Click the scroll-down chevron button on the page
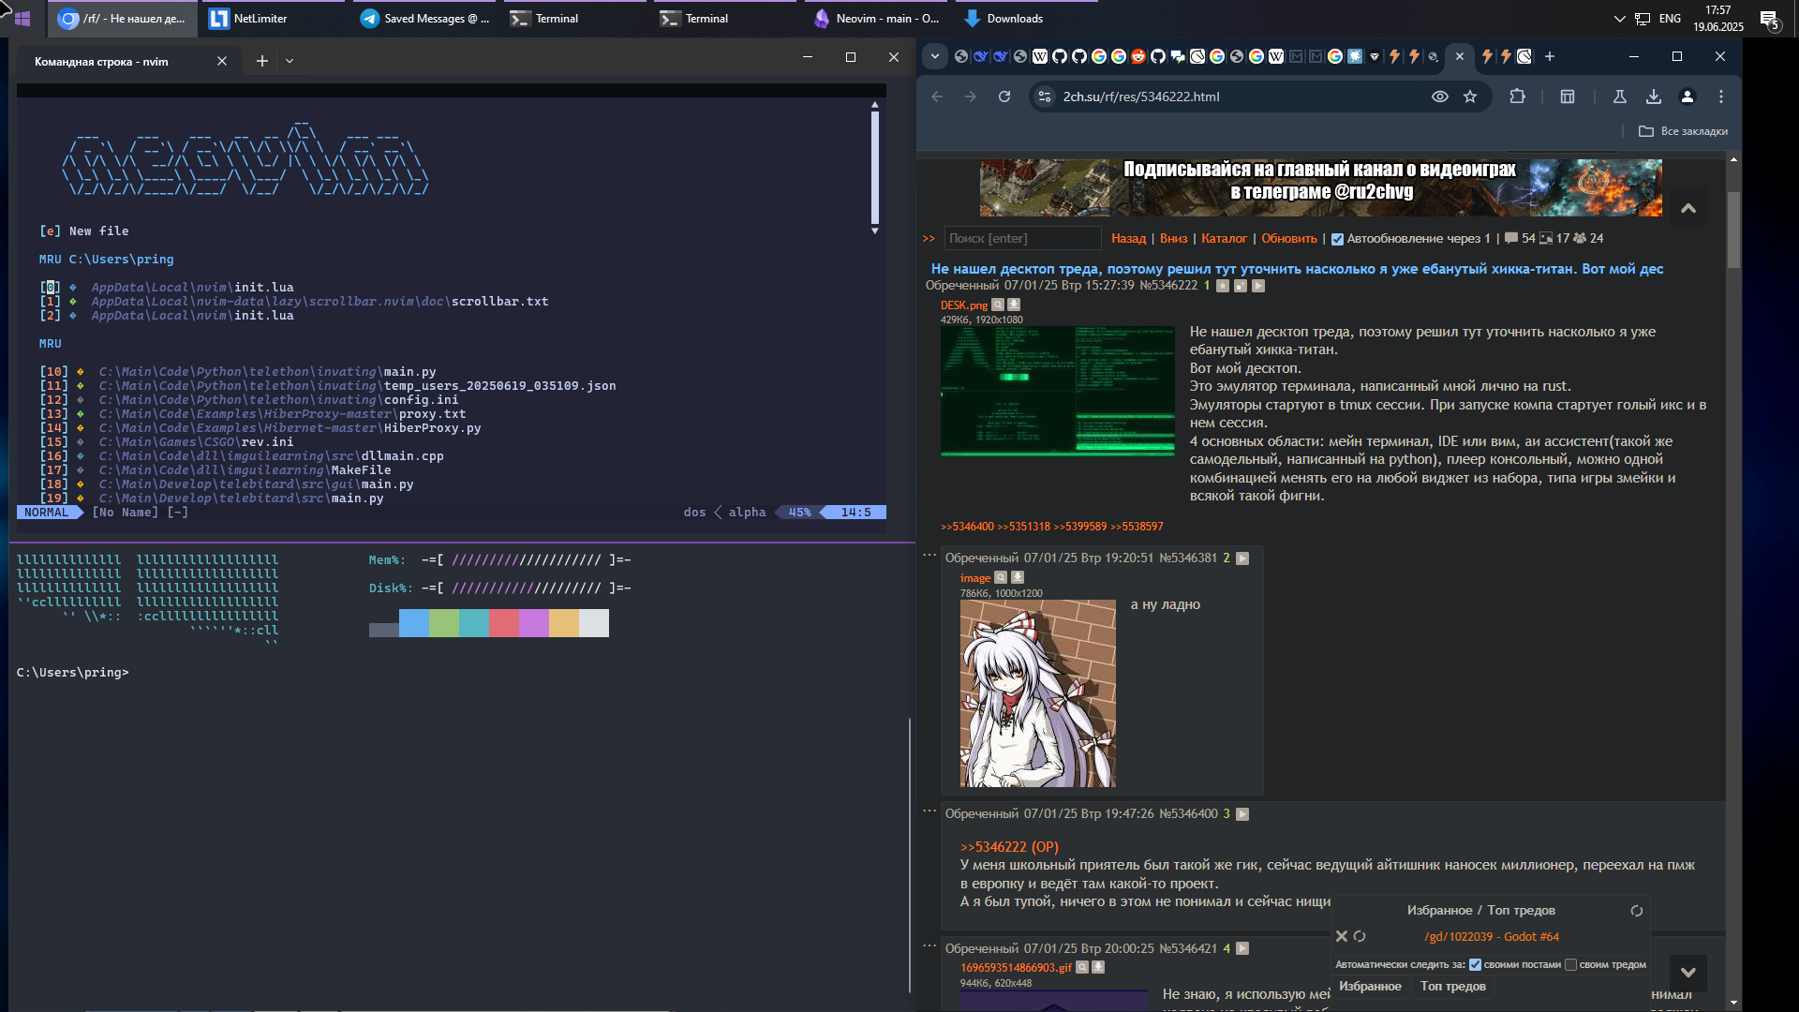 1688,973
